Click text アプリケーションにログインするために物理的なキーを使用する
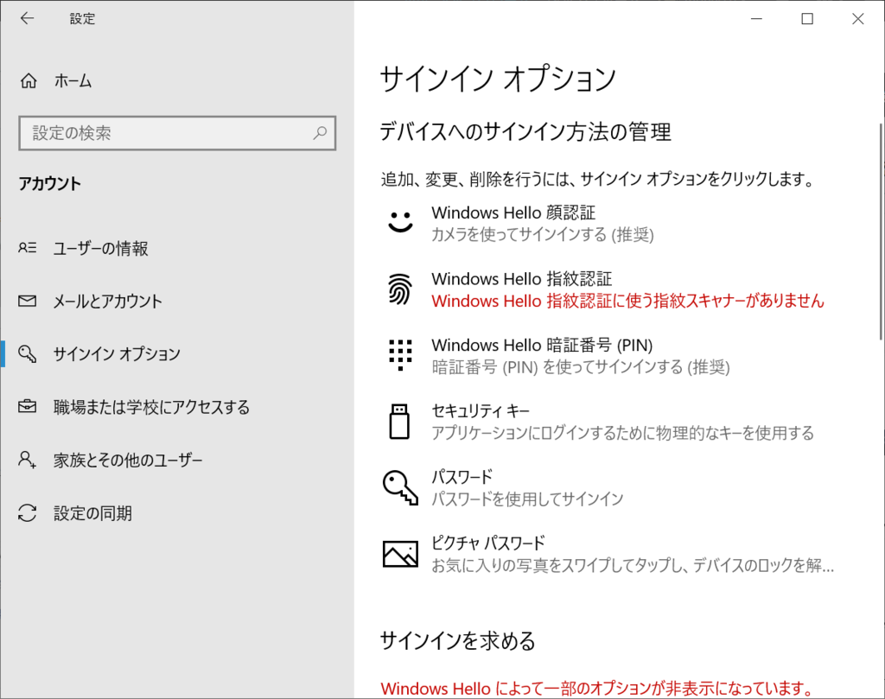Screen dimensions: 885x699 (x=622, y=433)
